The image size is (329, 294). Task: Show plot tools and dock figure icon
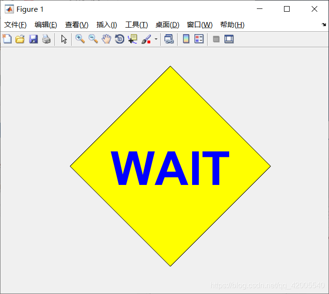(229, 39)
